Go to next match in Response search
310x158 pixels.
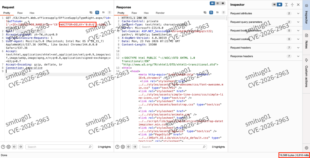coord(134,147)
